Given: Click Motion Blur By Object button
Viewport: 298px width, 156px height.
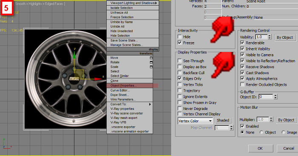Looking at the screenshot, I should [286, 120].
